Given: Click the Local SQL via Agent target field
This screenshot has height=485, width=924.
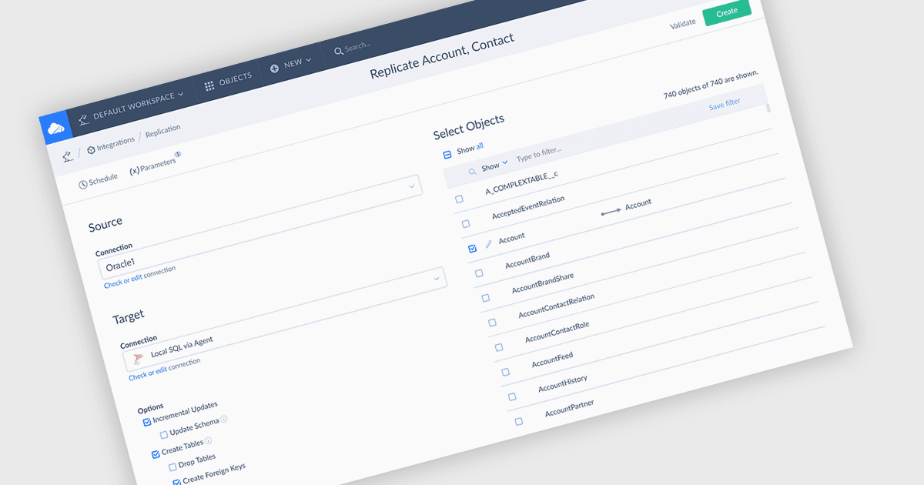Looking at the screenshot, I should [285, 318].
